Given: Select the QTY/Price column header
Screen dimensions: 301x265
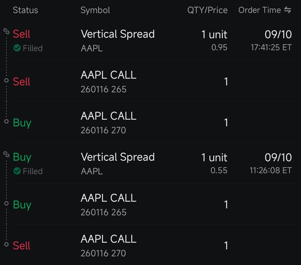Looking at the screenshot, I should point(208,10).
